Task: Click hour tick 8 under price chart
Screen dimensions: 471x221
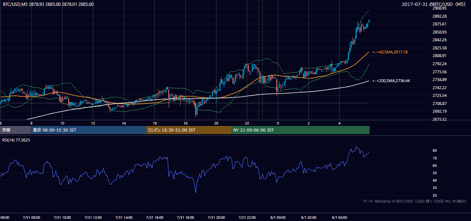Action: [x=31, y=123]
